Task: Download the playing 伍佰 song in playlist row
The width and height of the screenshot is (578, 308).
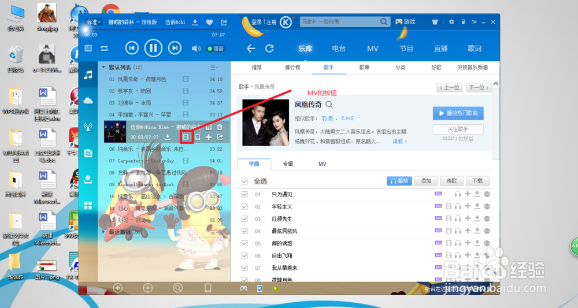Action: click(x=168, y=137)
